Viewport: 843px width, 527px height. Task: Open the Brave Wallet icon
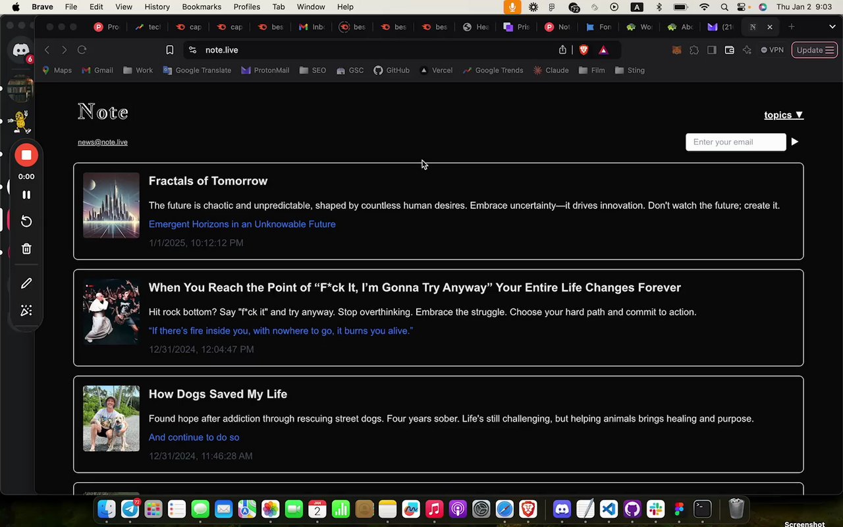click(x=730, y=50)
